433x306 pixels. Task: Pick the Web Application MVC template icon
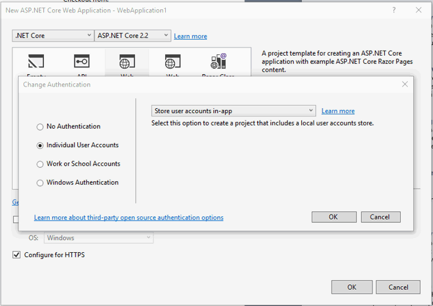point(173,62)
